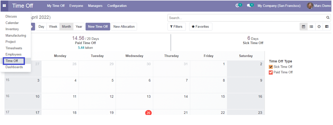333x125 pixels.
Task: Switch to calendar view icon
Action: pos(304,26)
